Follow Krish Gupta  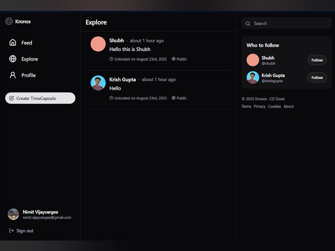[x=317, y=78]
